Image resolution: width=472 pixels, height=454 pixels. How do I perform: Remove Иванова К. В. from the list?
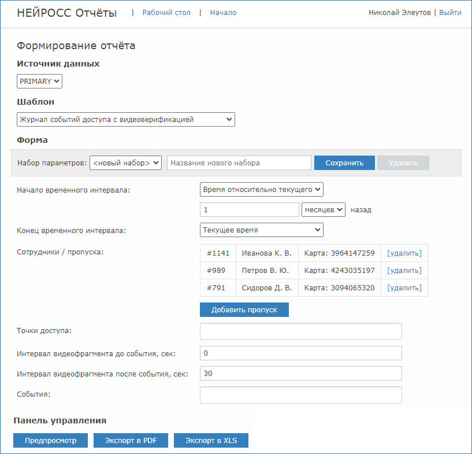[404, 253]
